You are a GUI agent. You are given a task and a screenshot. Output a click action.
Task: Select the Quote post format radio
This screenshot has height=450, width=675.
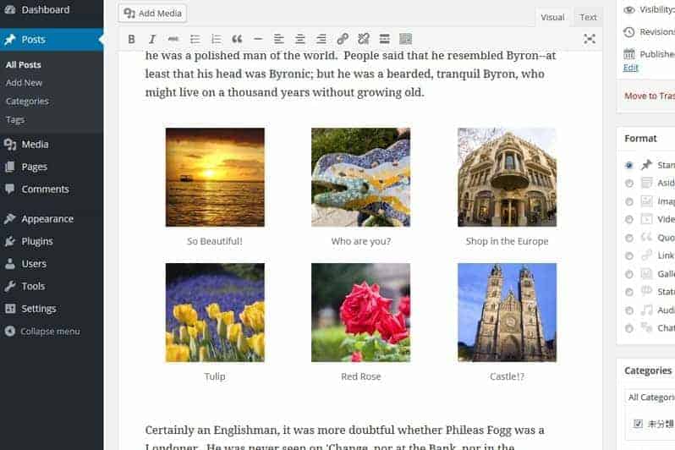[x=629, y=238]
